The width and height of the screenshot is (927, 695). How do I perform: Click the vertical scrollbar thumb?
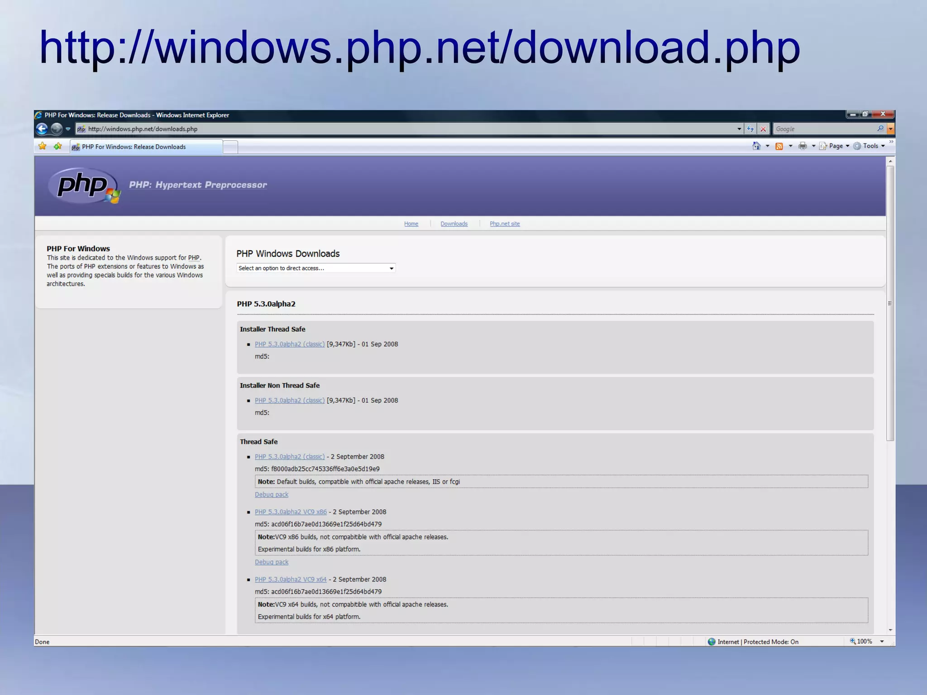[890, 303]
